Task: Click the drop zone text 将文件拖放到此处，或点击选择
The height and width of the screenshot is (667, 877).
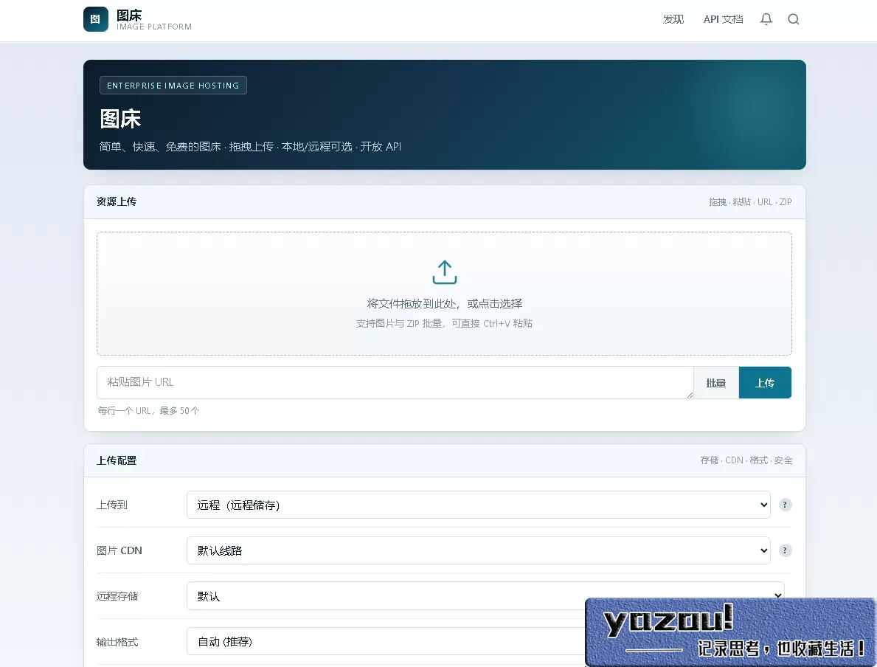Action: click(x=445, y=303)
